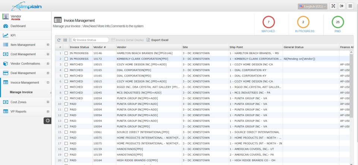Toggle fullscreen mode icon in header

click(x=333, y=6)
